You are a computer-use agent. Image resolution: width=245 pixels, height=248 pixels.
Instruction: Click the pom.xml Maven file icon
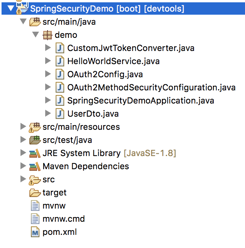coord(35,232)
